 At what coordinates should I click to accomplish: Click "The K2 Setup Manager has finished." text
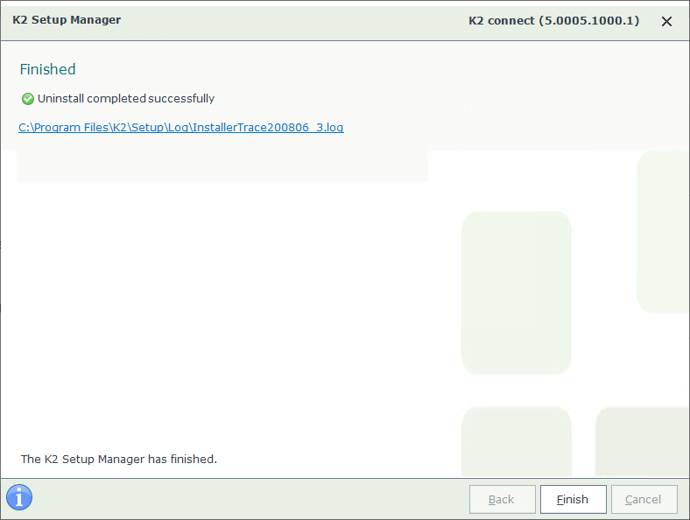click(x=119, y=459)
